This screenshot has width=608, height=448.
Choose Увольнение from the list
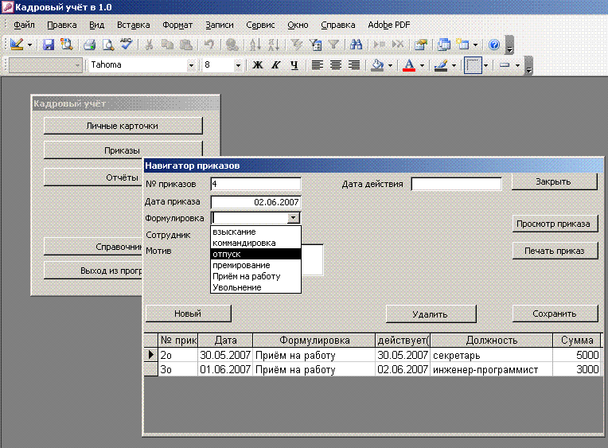pyautogui.click(x=256, y=287)
